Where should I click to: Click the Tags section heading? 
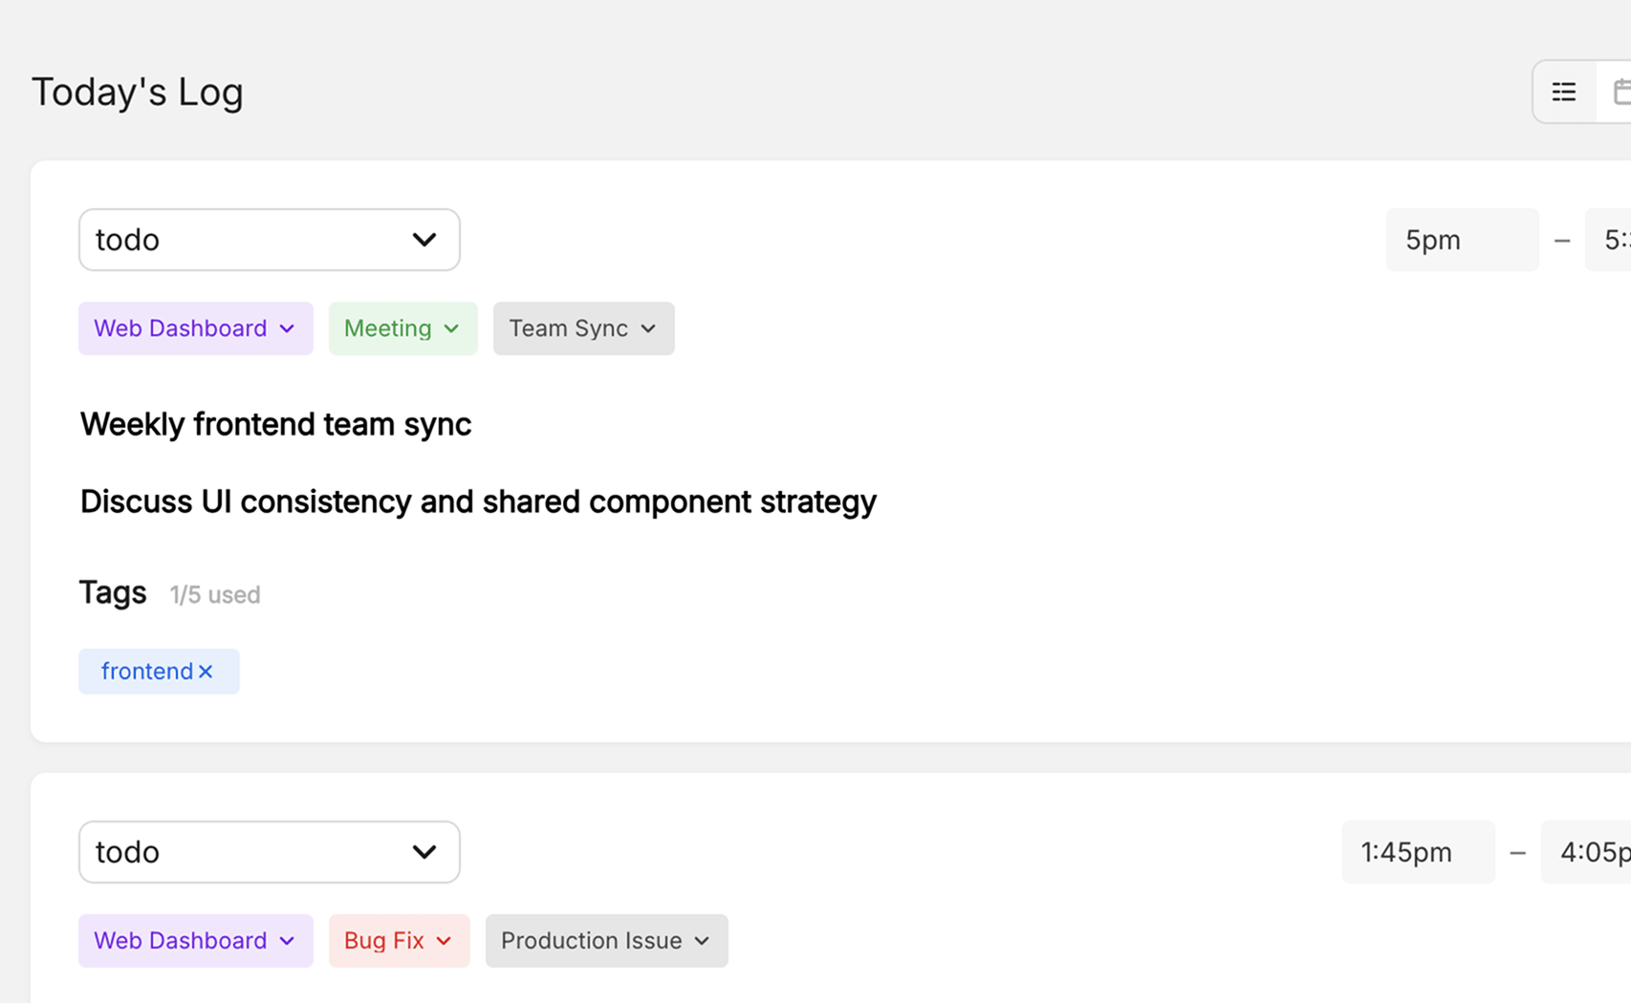[113, 592]
